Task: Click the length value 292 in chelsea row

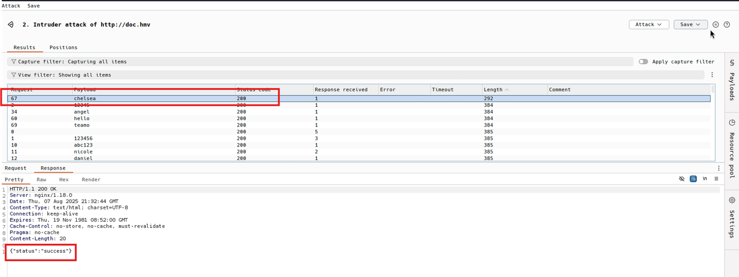Action: [x=488, y=99]
